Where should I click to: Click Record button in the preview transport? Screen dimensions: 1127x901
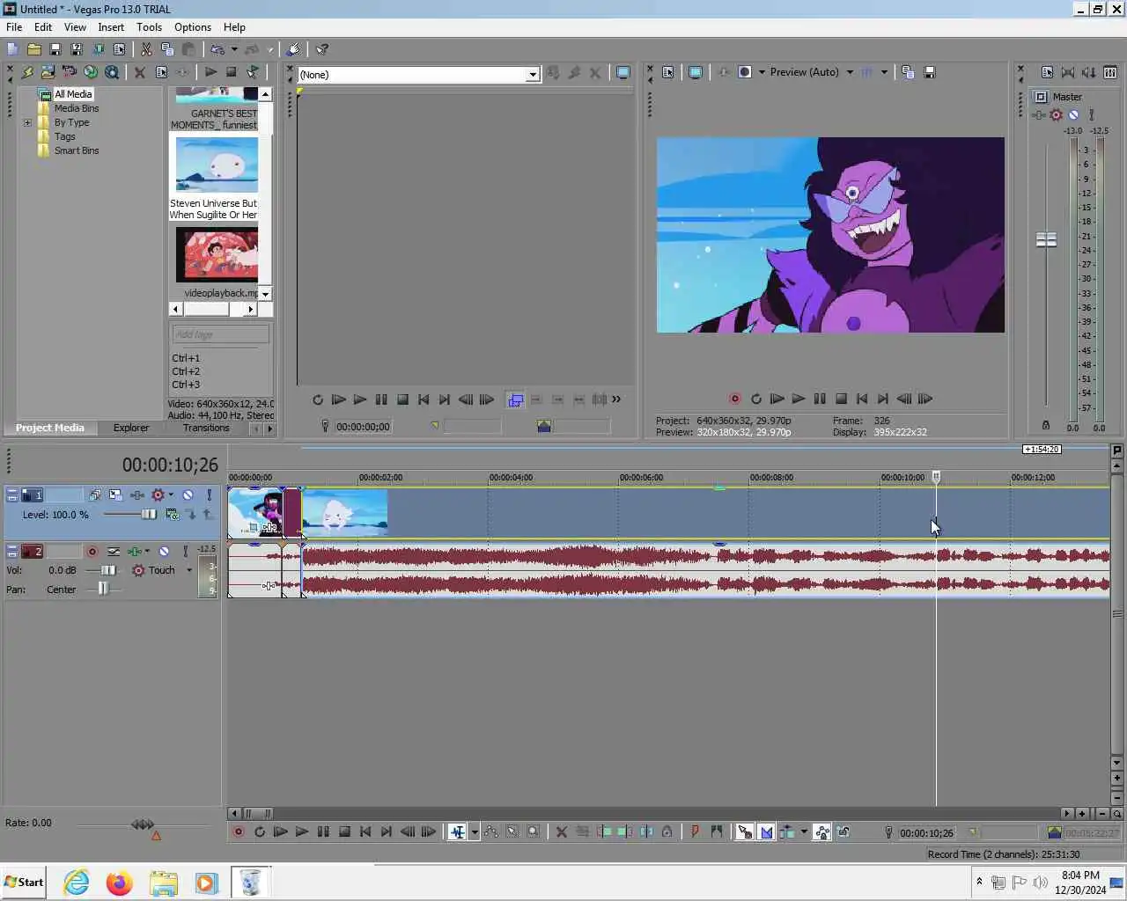tap(734, 399)
